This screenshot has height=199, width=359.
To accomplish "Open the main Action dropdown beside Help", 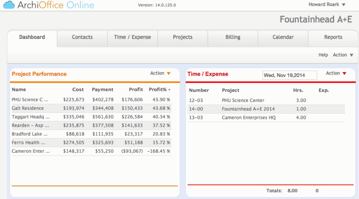I will point(343,55).
